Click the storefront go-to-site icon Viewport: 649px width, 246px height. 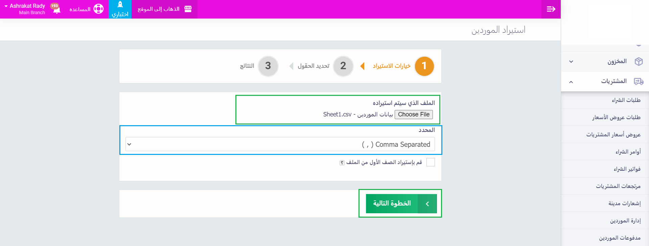point(188,9)
